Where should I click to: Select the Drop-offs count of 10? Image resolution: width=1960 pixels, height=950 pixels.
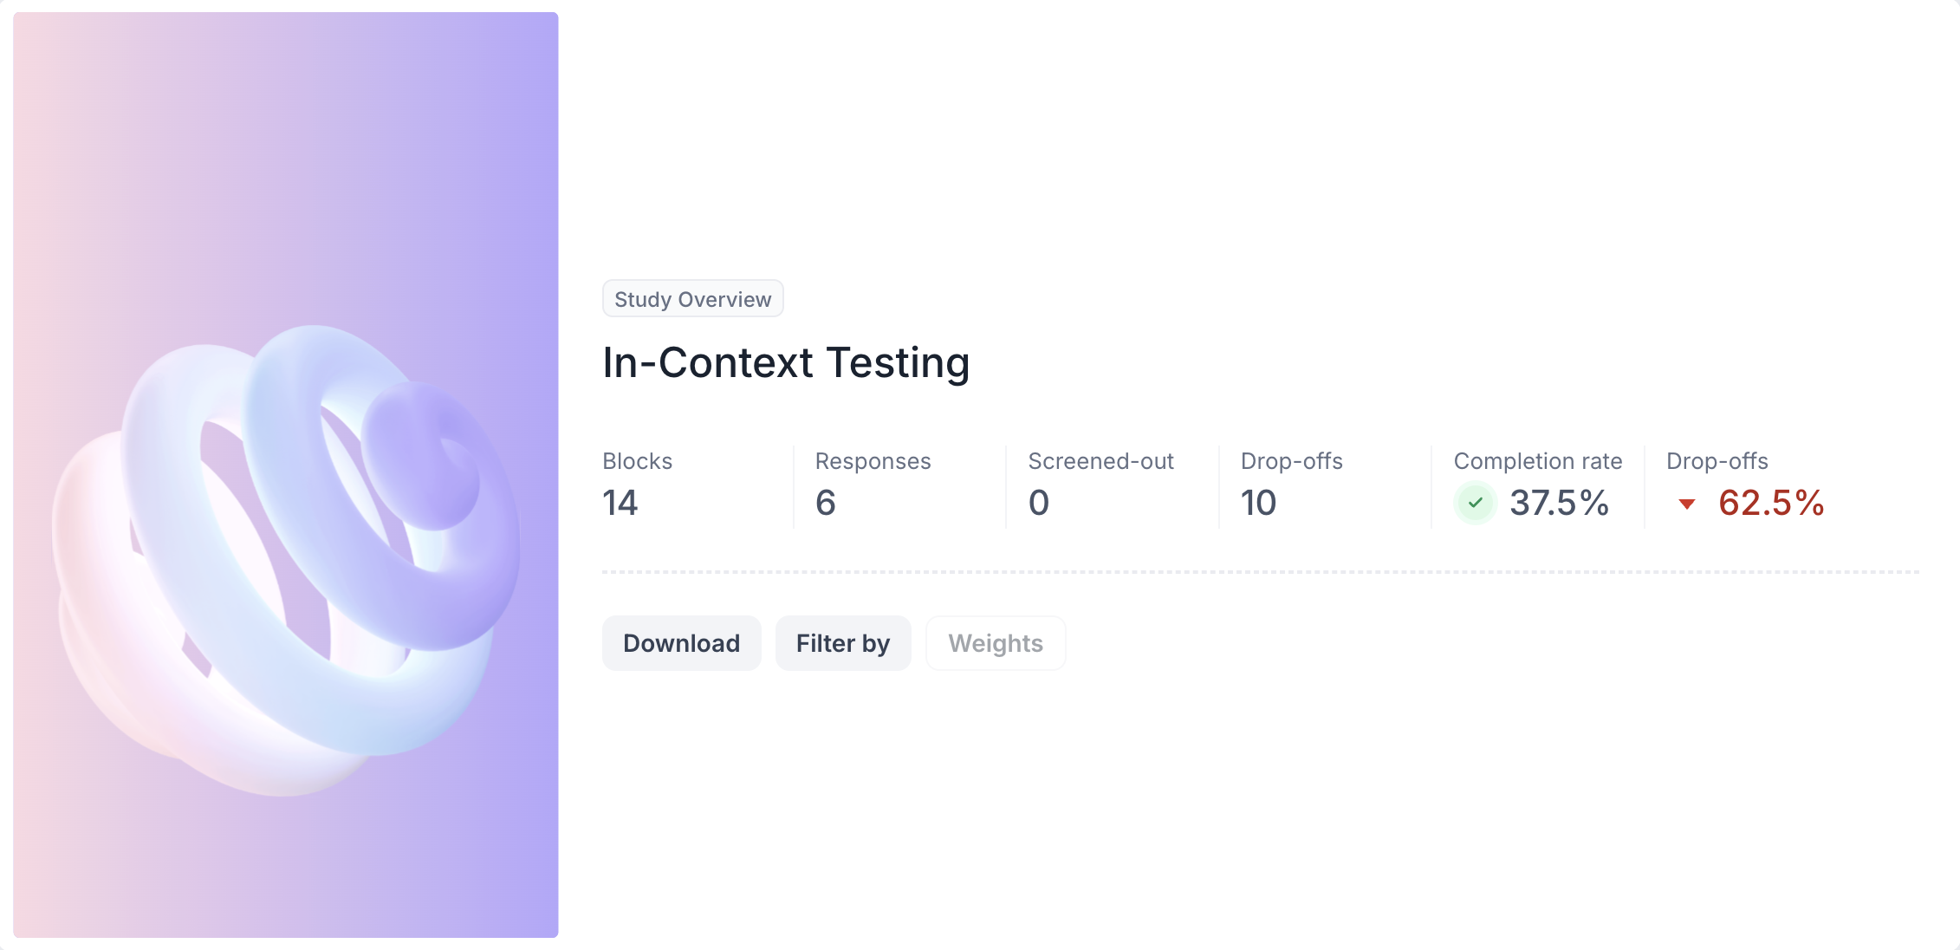pos(1258,503)
